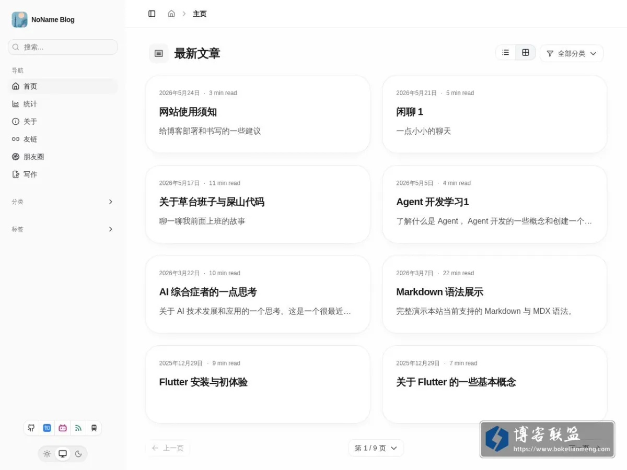Image resolution: width=627 pixels, height=470 pixels.
Task: Open the article 关于 Flutter 的一些基本概念
Action: [x=456, y=382]
